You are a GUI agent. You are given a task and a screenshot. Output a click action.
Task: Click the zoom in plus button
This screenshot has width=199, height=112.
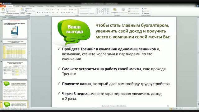(195, 109)
